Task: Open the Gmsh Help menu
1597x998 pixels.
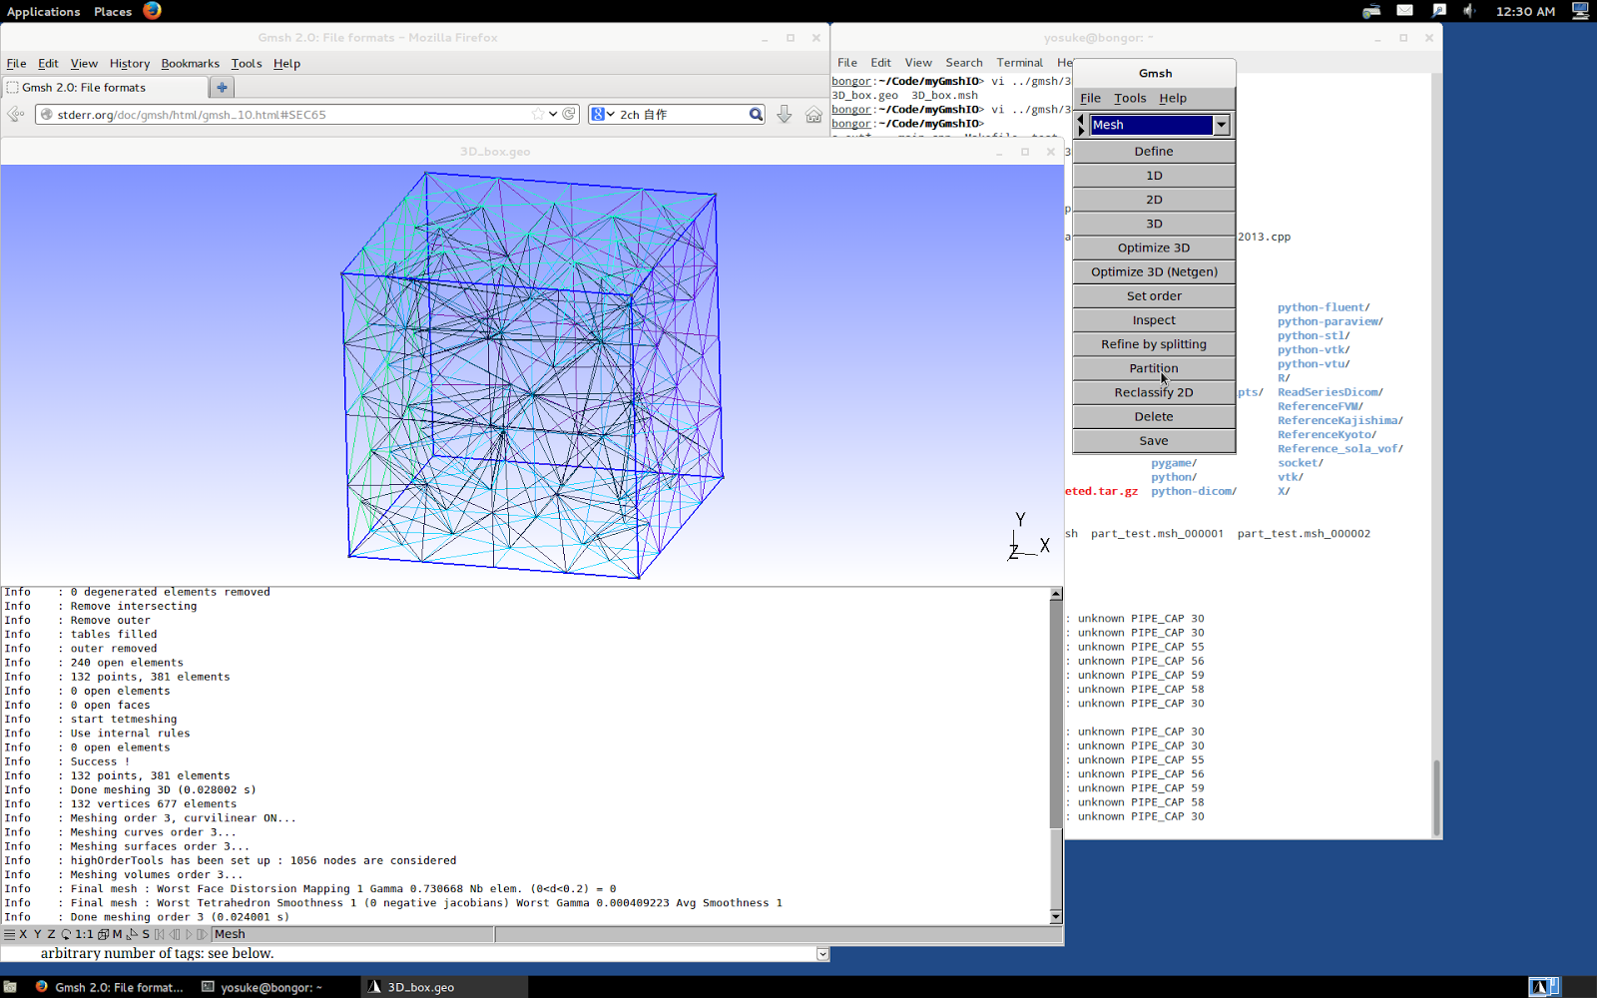Action: click(x=1173, y=98)
